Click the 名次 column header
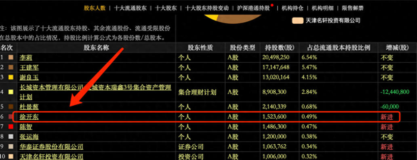 [6, 47]
